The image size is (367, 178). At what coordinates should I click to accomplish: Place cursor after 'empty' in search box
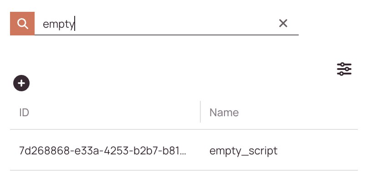pyautogui.click(x=75, y=24)
